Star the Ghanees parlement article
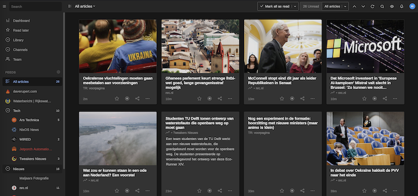Viewport: 418px width, 196px height. [x=200, y=99]
